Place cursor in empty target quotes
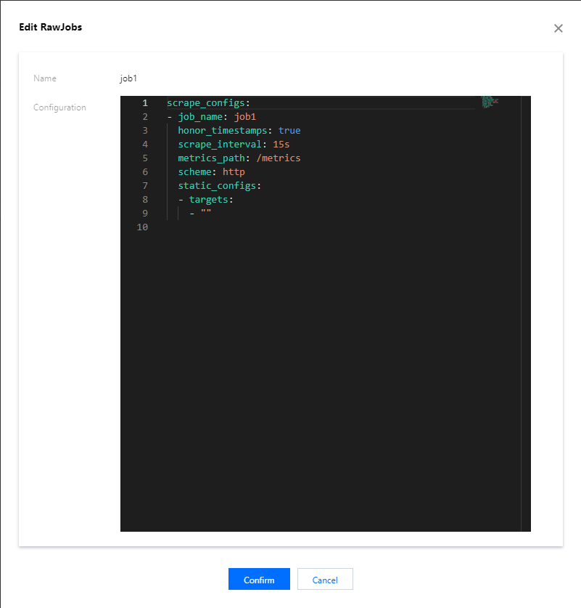This screenshot has height=608, width=581. coord(206,211)
